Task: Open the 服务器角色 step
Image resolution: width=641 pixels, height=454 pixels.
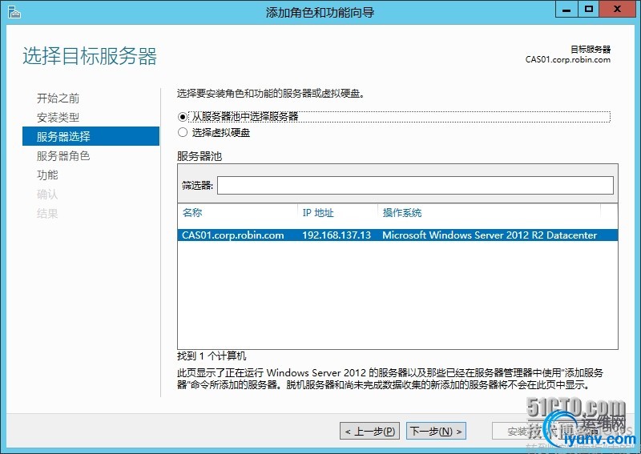Action: (x=63, y=155)
